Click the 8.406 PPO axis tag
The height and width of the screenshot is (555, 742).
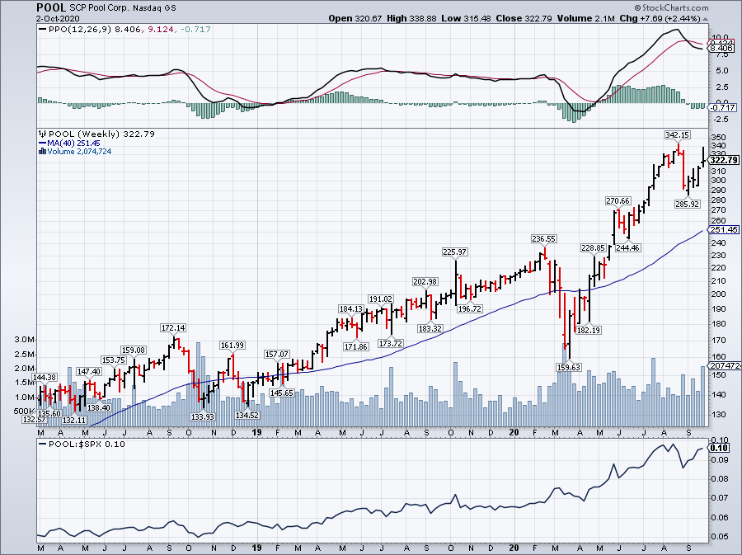721,48
